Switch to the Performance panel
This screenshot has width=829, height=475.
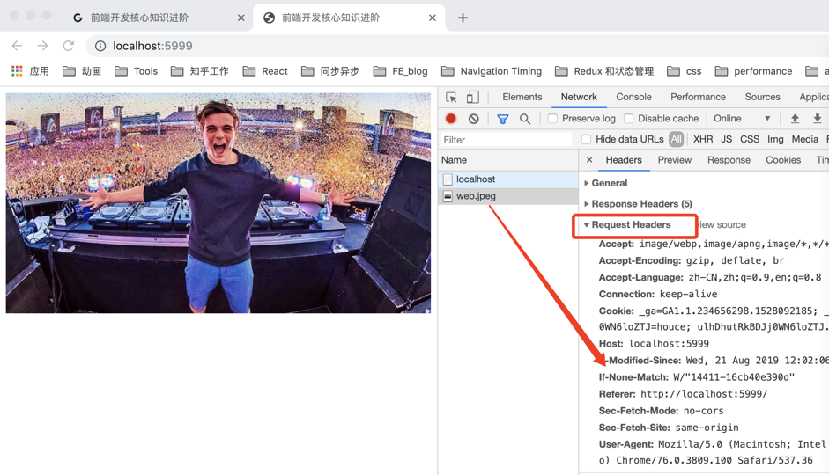(x=698, y=97)
